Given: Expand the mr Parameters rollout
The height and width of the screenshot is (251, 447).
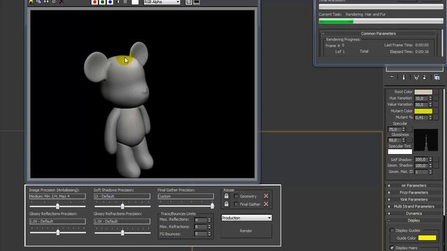Looking at the screenshot, I should click(x=413, y=185).
